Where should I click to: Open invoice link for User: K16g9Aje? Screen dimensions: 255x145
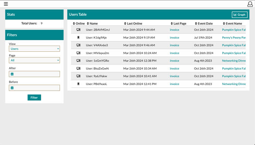174,38
